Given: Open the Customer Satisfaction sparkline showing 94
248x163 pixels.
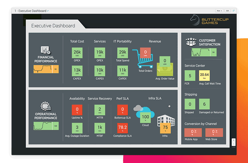Looking at the screenshot, I should click(204, 52).
